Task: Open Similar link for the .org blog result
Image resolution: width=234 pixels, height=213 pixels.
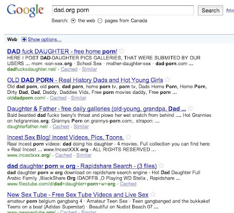Action: pos(84,155)
